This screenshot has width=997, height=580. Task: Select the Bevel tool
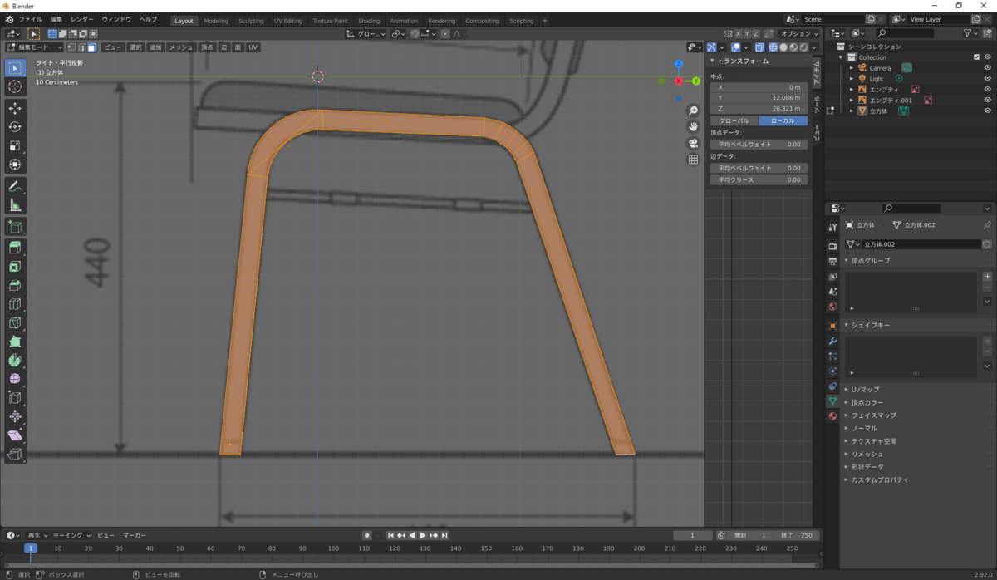(15, 285)
